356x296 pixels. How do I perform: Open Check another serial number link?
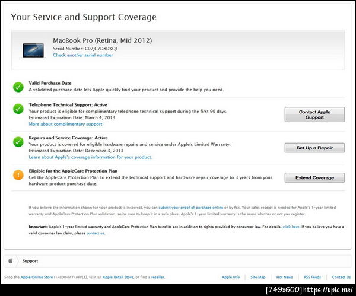point(83,55)
